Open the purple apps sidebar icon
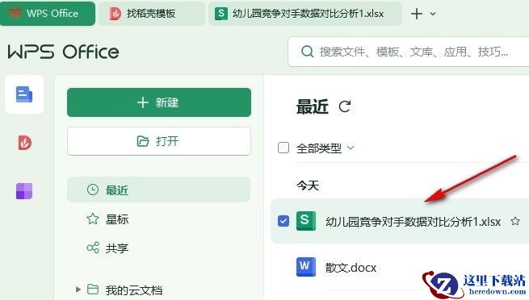 pyautogui.click(x=24, y=191)
